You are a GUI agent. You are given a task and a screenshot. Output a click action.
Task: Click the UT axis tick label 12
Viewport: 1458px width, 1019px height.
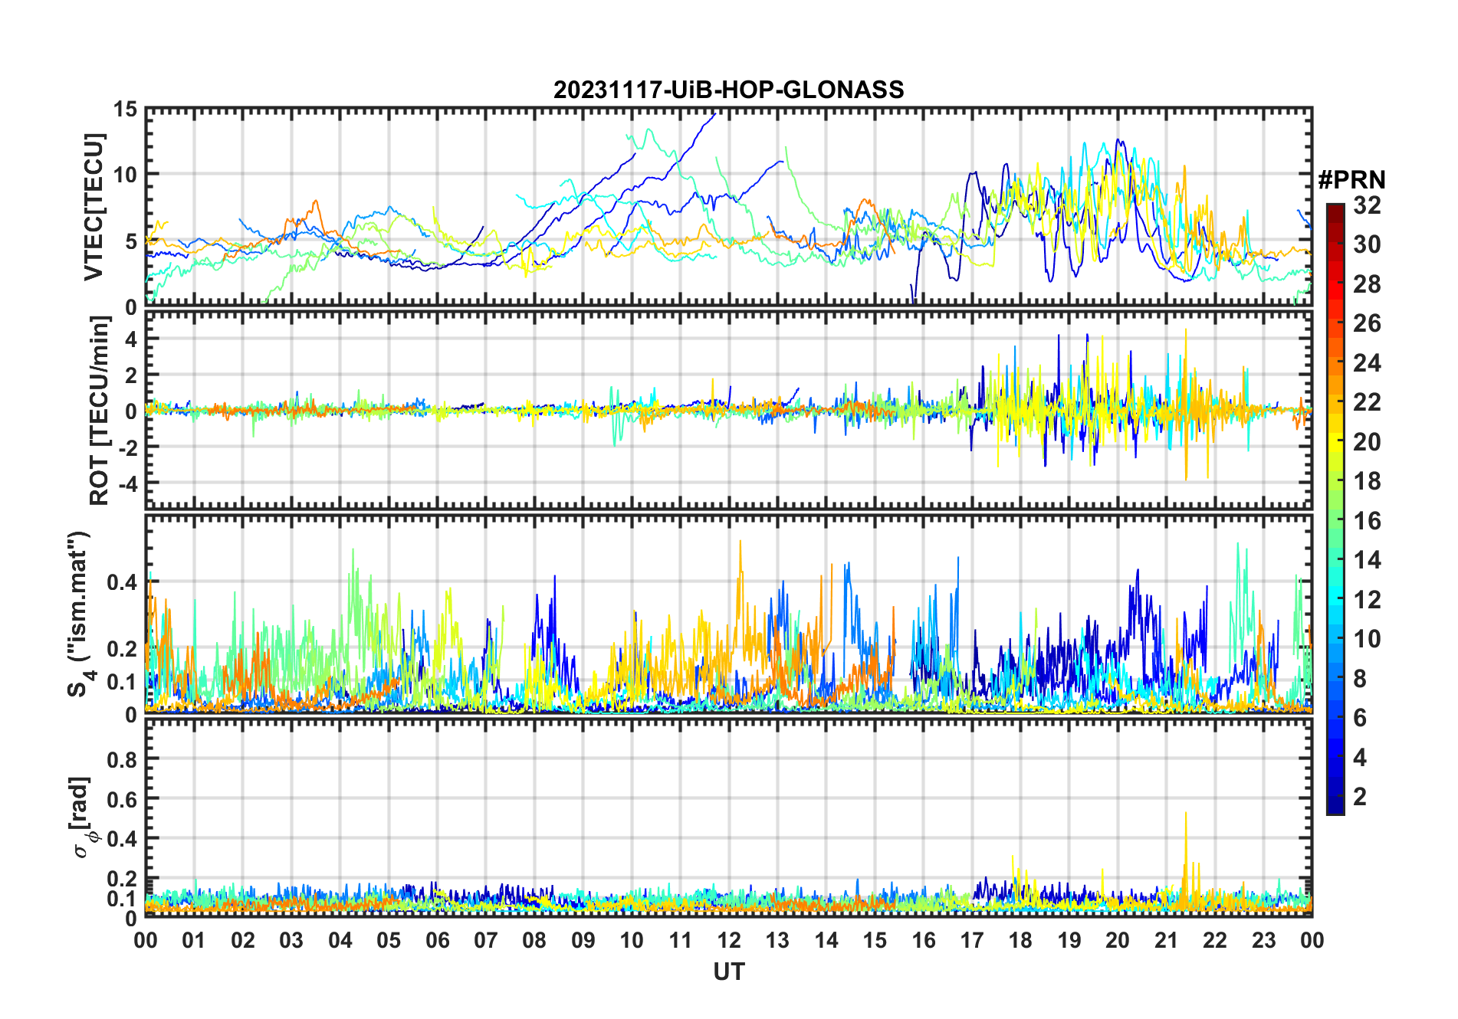pos(729,940)
